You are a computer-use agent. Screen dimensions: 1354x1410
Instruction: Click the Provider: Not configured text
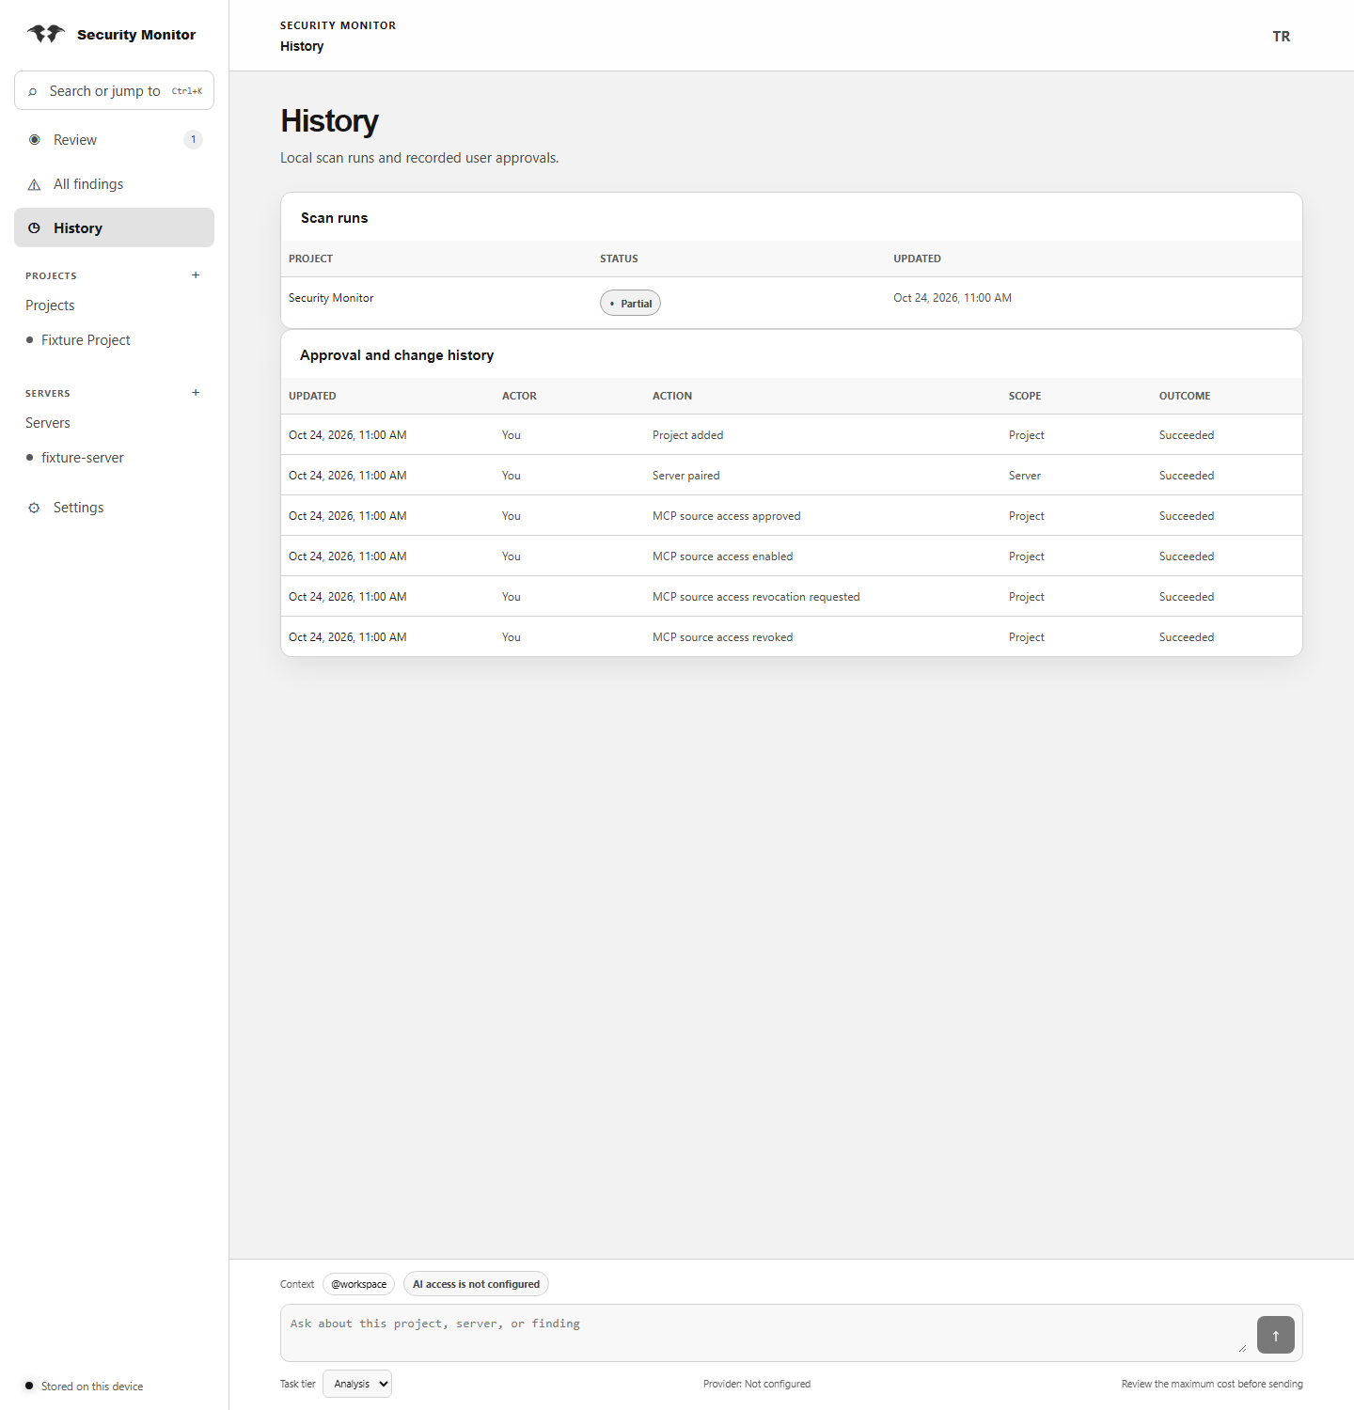click(x=757, y=1384)
